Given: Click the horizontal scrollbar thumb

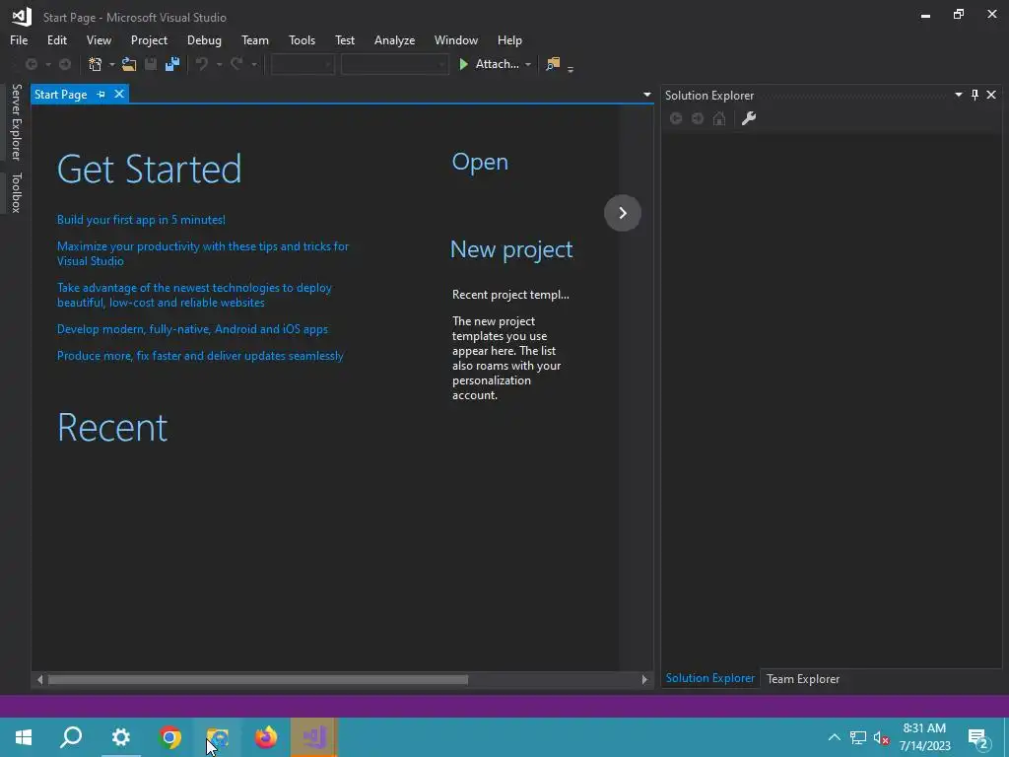Looking at the screenshot, I should 257,679.
